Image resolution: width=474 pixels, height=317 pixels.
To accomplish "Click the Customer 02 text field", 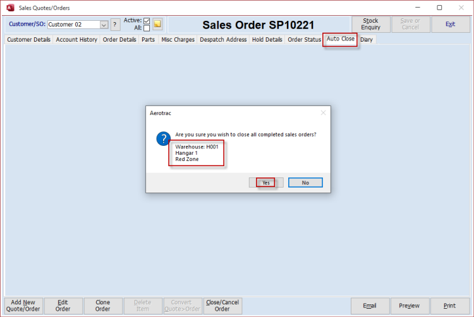I will 73,25.
